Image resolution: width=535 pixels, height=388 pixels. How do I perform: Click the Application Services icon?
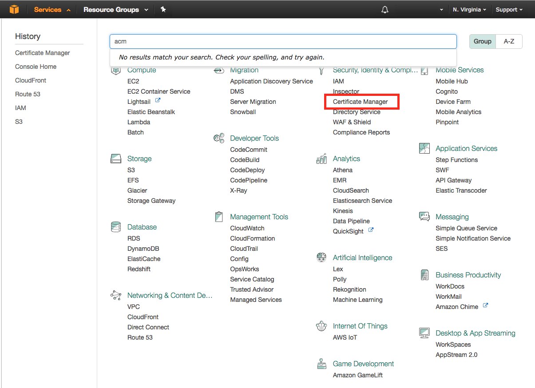tap(424, 148)
